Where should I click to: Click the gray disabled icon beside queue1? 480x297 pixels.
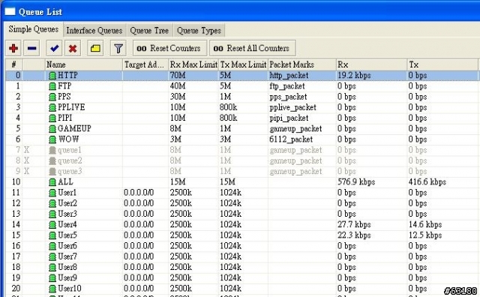coord(52,150)
